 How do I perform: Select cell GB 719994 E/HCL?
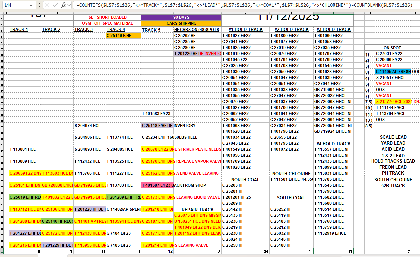coord(333,89)
